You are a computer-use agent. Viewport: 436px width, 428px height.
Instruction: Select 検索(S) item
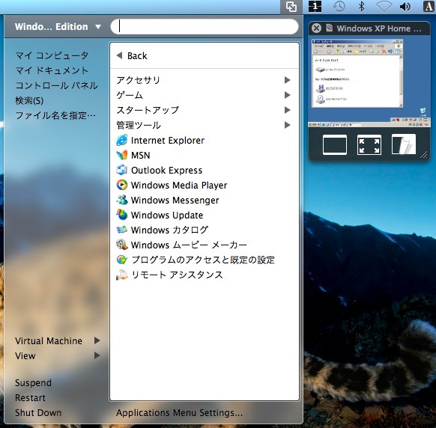coord(29,100)
